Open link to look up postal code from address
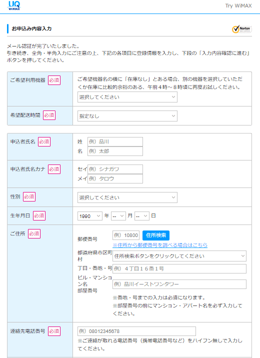260x358 pixels. (x=160, y=245)
